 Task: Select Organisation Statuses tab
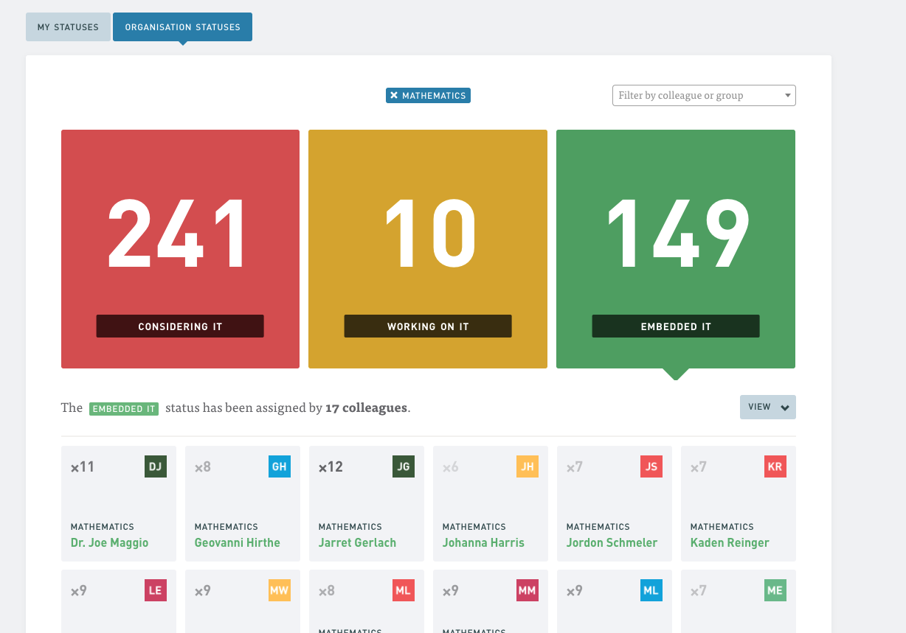pyautogui.click(x=182, y=27)
